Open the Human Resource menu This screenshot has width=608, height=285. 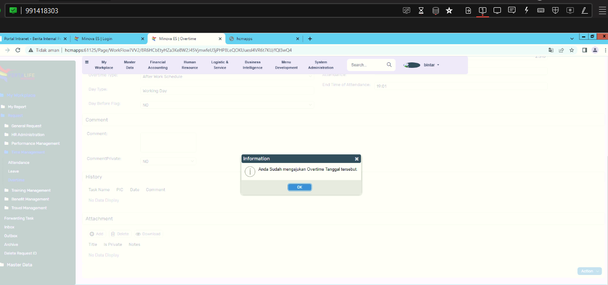pos(190,65)
